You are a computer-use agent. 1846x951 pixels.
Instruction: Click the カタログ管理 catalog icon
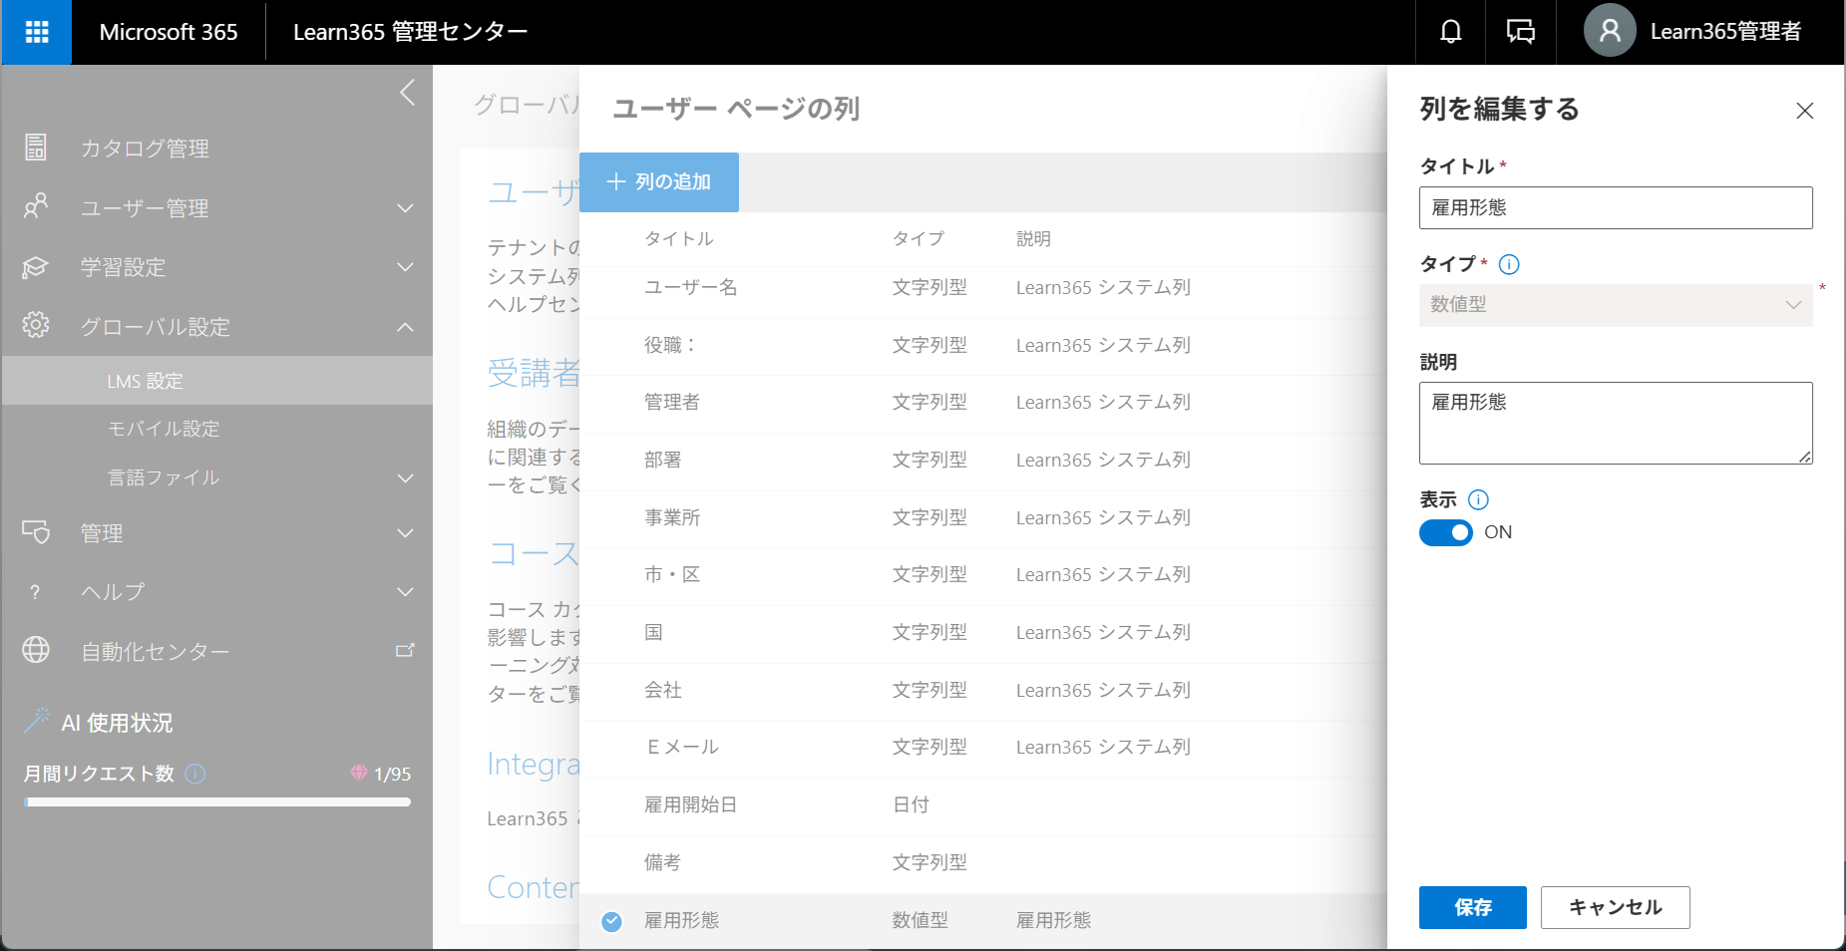(x=36, y=148)
